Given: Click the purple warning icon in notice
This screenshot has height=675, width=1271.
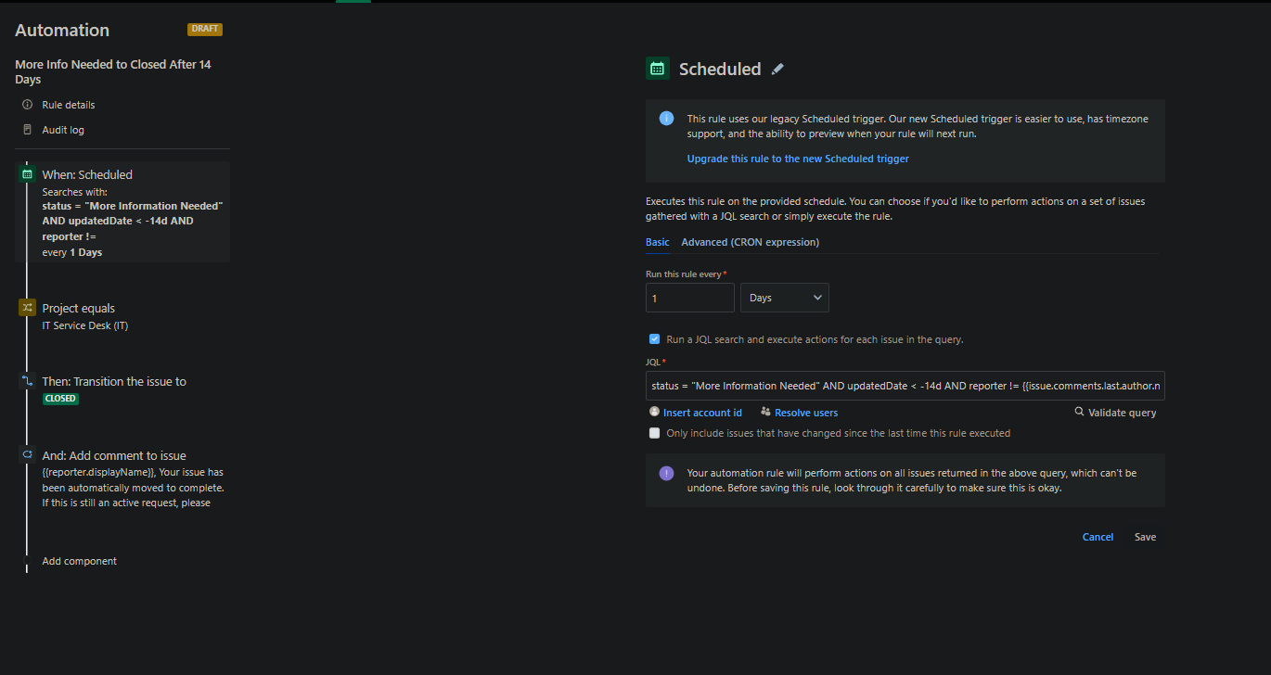Looking at the screenshot, I should pos(666,473).
